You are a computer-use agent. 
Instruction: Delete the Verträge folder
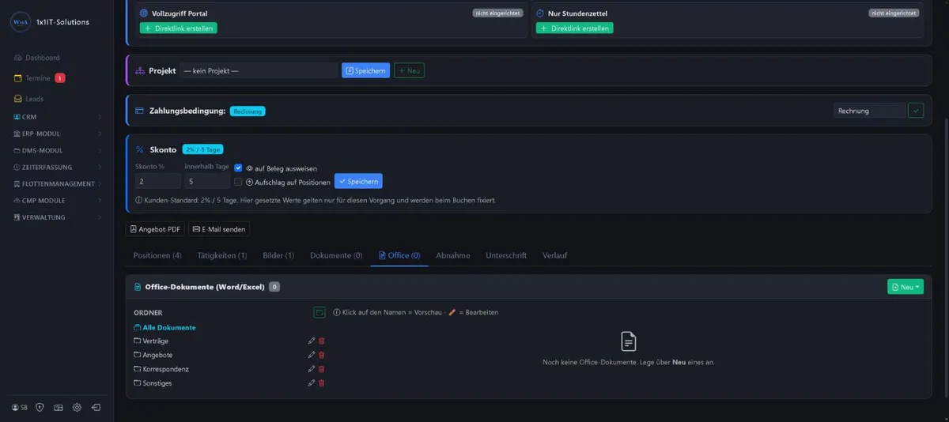pos(321,341)
